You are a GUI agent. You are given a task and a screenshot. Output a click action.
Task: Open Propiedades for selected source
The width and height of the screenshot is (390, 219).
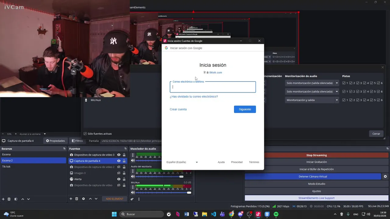[x=55, y=141]
